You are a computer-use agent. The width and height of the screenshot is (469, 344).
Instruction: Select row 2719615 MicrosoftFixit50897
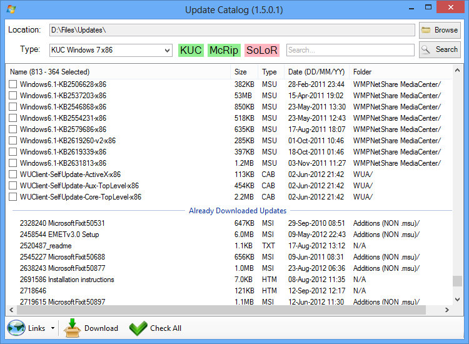click(229, 301)
